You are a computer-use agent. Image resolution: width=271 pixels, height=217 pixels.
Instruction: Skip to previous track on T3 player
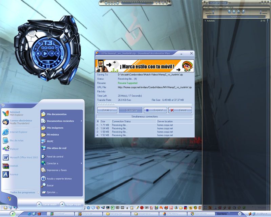click(52, 54)
